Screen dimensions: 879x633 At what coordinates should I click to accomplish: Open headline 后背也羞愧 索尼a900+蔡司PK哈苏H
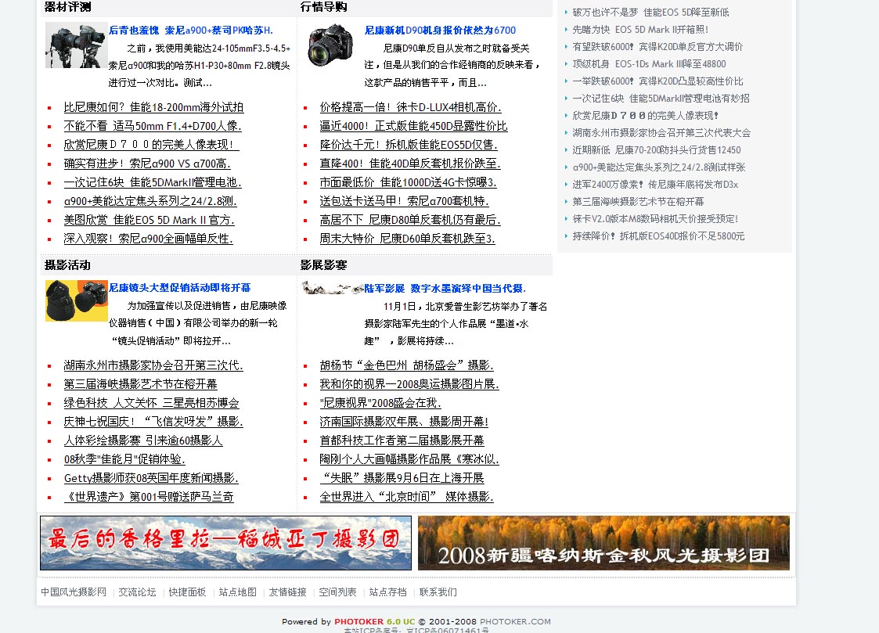pos(191,31)
